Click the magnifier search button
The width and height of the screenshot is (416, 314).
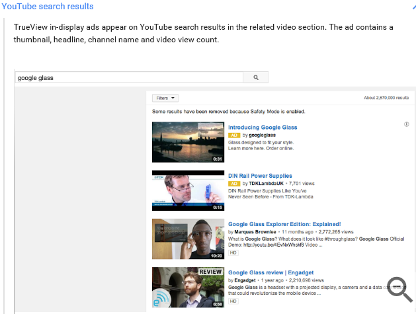(256, 77)
